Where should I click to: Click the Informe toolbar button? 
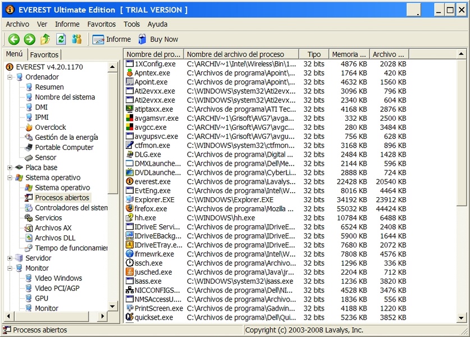click(112, 39)
